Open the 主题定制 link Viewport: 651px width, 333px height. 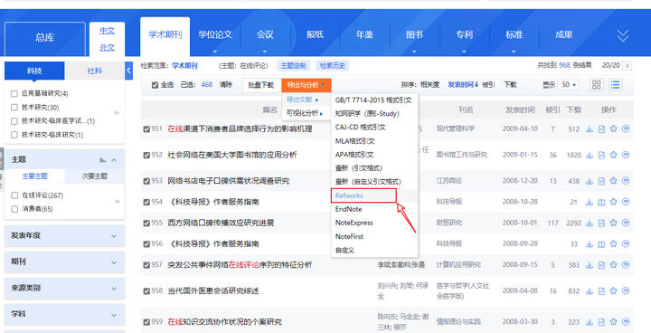tap(293, 66)
